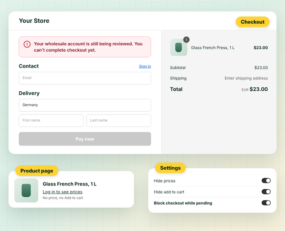The image size is (285, 231).
Task: Click the Total label
Action: 176,89
